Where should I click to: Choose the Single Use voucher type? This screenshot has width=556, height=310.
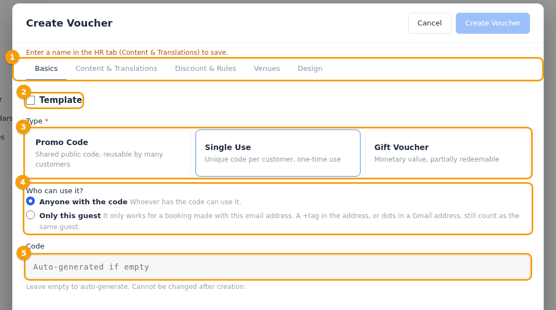[x=277, y=153]
